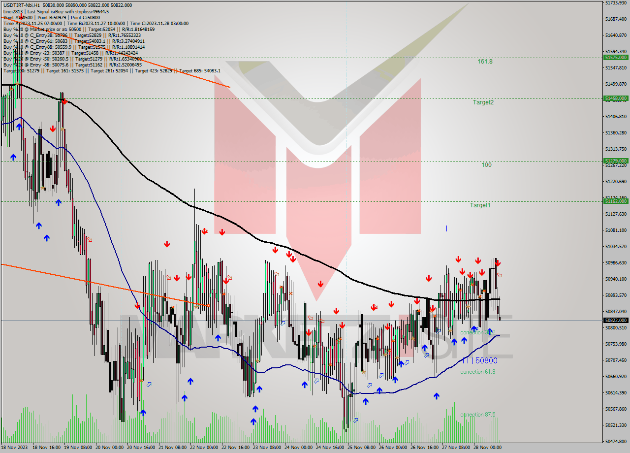Click the green 51279.000 price tag
Viewport: 630px width, 453px height.
tap(615, 161)
